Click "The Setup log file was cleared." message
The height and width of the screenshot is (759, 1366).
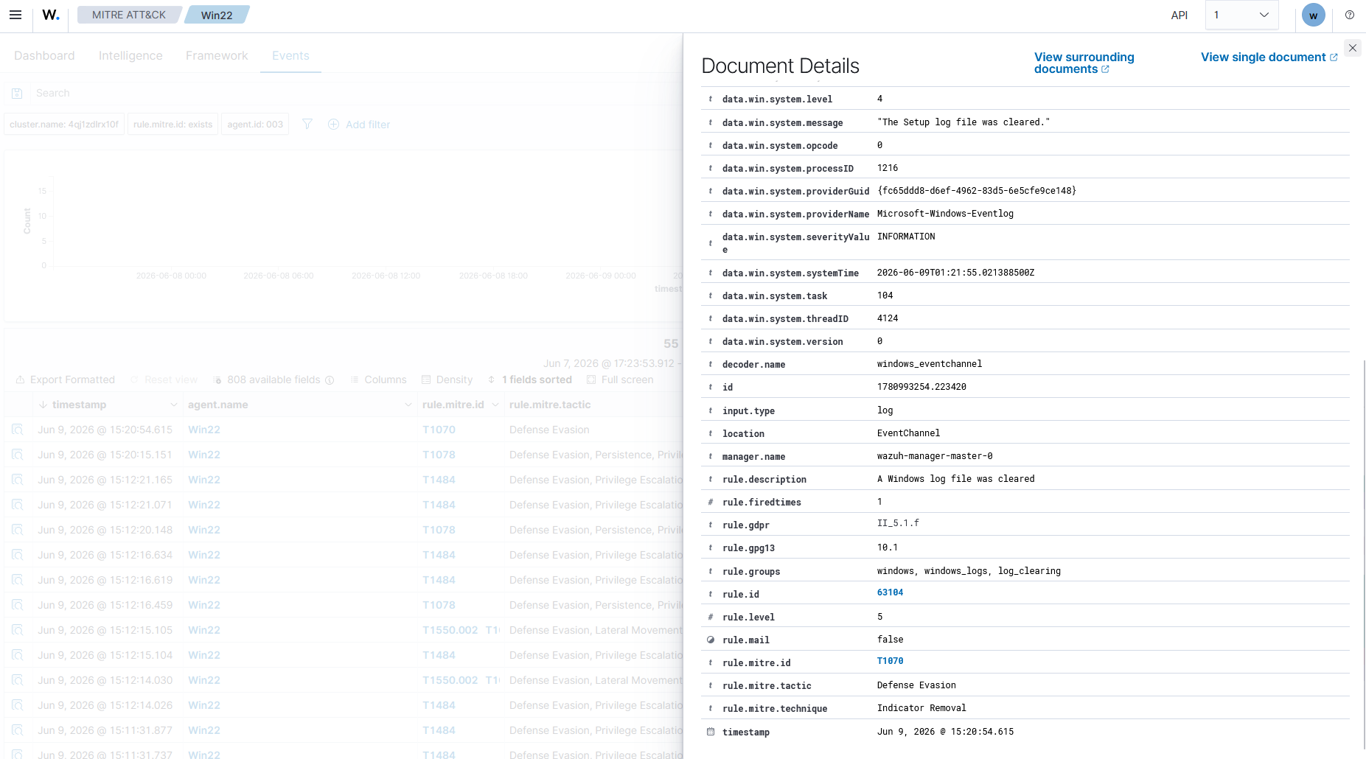[963, 122]
